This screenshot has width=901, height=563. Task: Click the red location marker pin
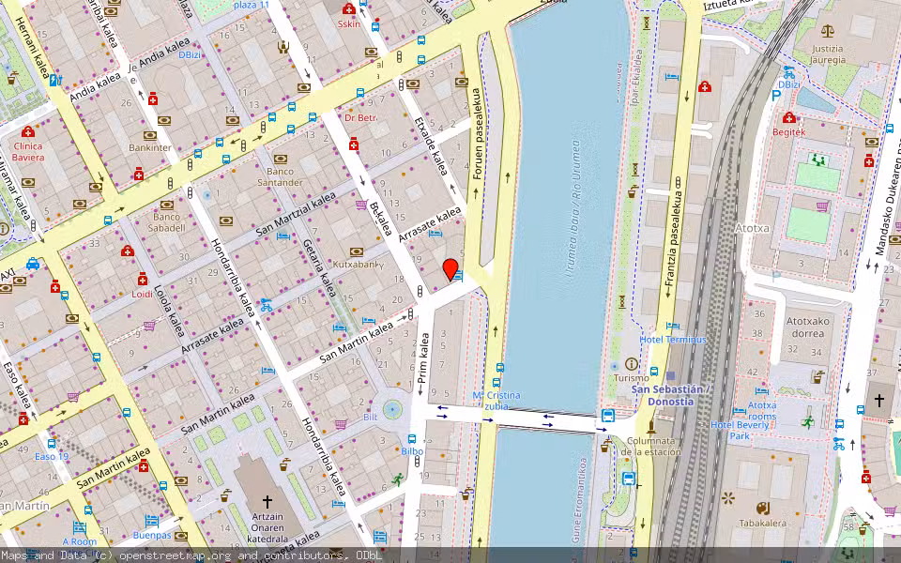click(449, 268)
